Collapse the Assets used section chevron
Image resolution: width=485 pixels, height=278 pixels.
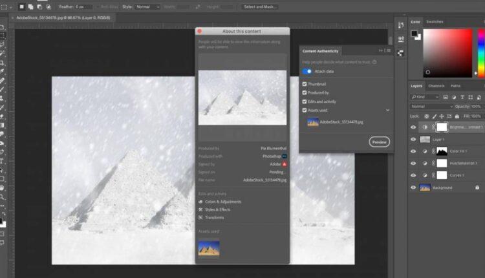(387, 111)
